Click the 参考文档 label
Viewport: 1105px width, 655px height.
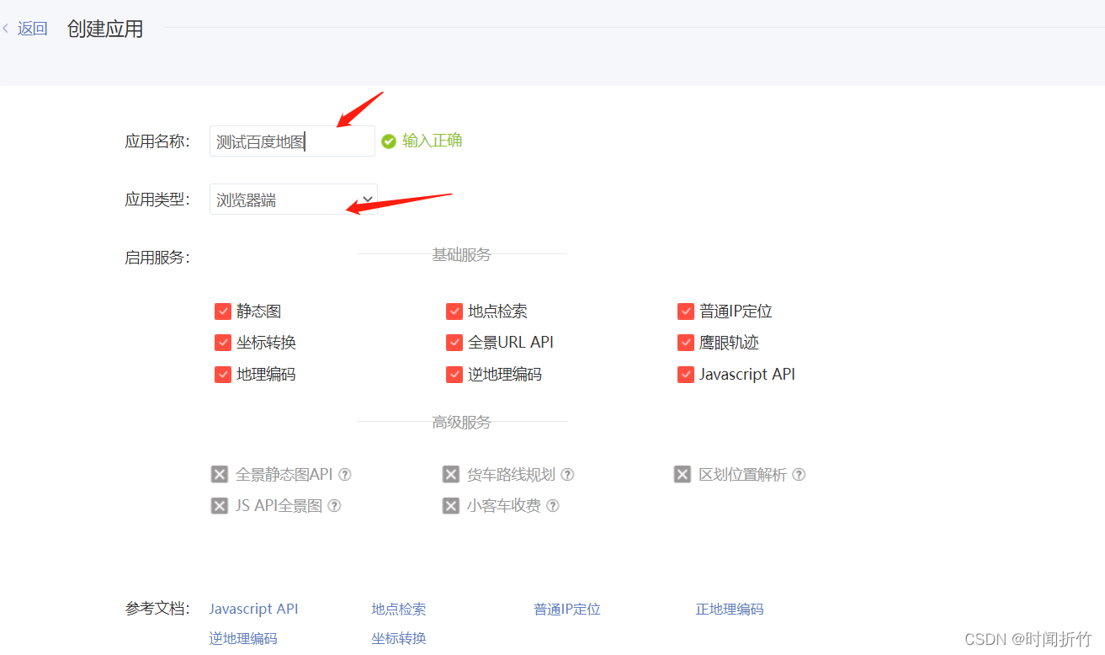157,608
